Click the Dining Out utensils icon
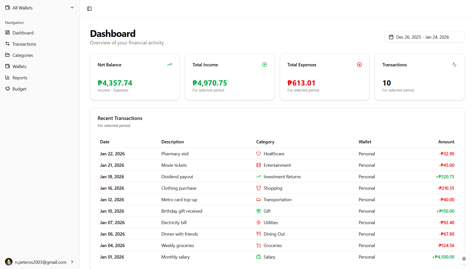 coord(259,234)
